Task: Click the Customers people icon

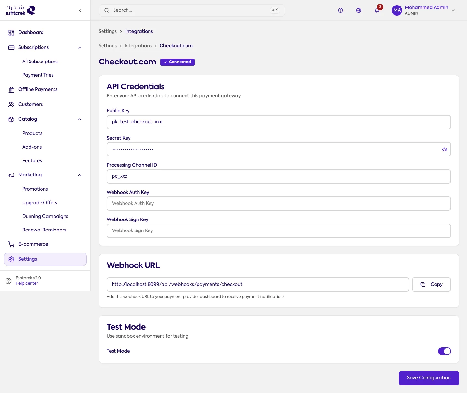Action: click(11, 104)
